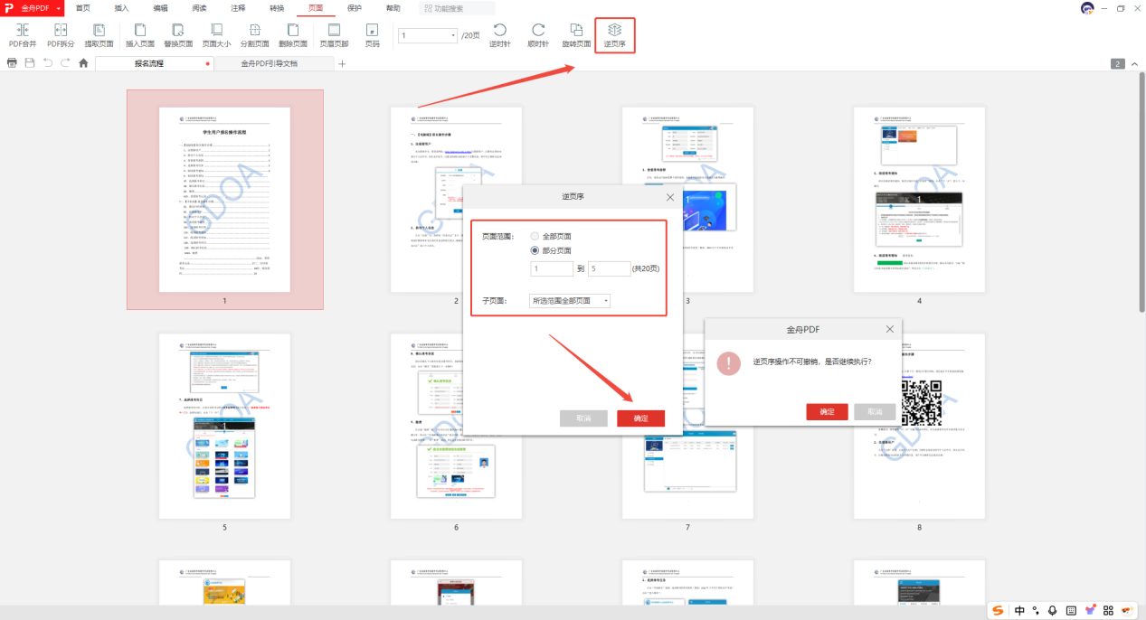Click 确定 in 逆页序 dialog

click(640, 418)
